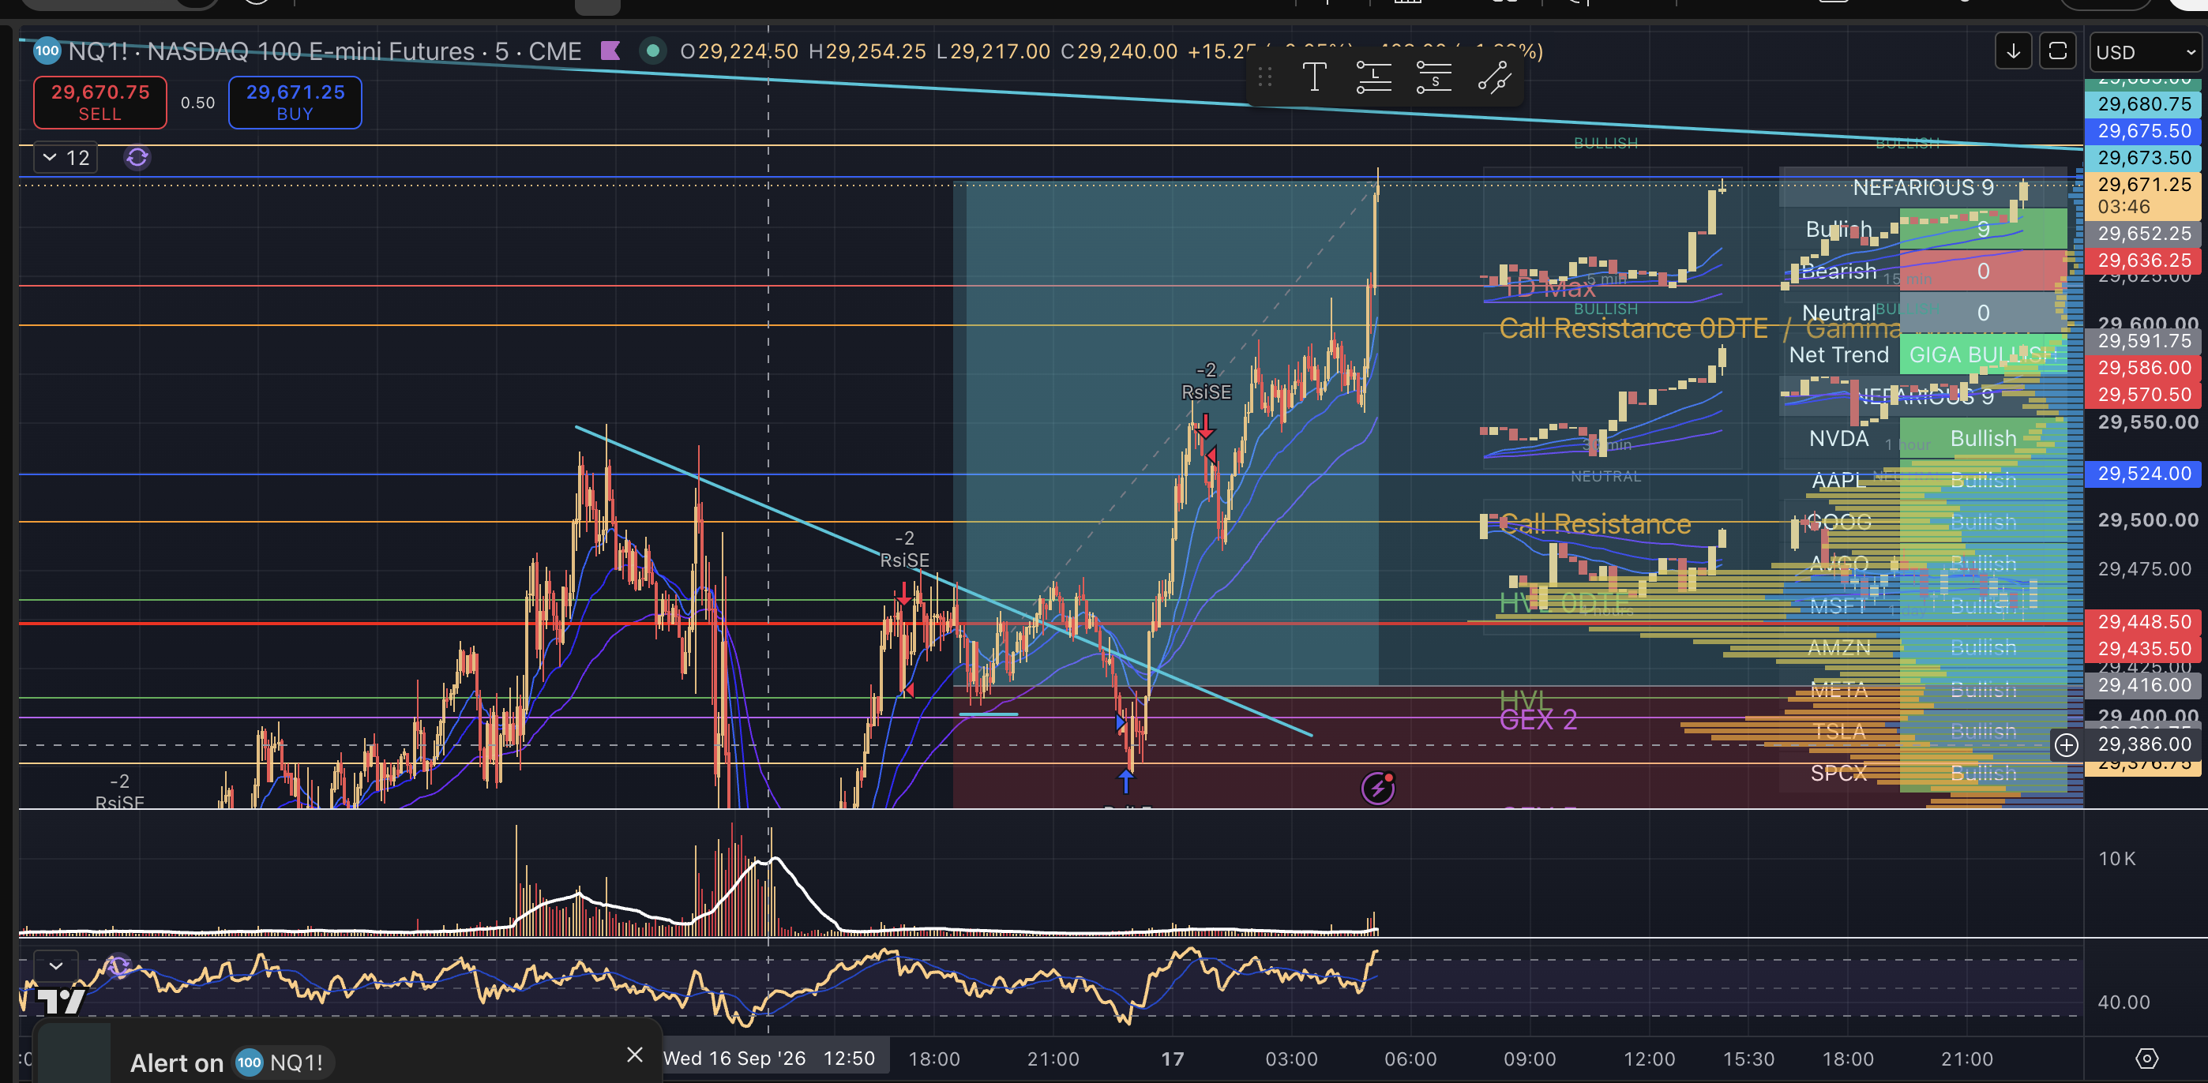Close the NQ1! alert notification
This screenshot has width=2208, height=1083.
[x=634, y=1055]
